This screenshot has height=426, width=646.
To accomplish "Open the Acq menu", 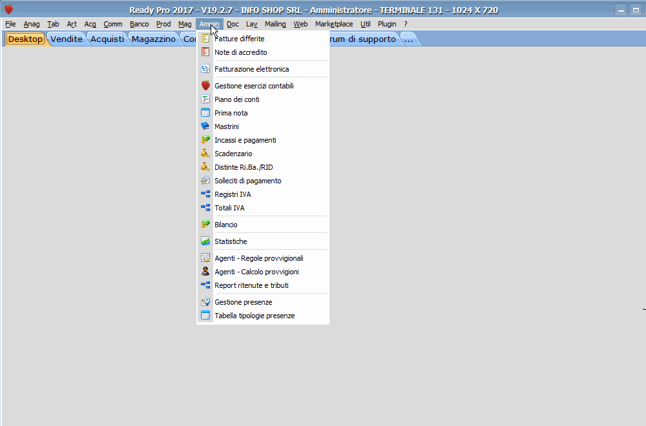I will 90,24.
